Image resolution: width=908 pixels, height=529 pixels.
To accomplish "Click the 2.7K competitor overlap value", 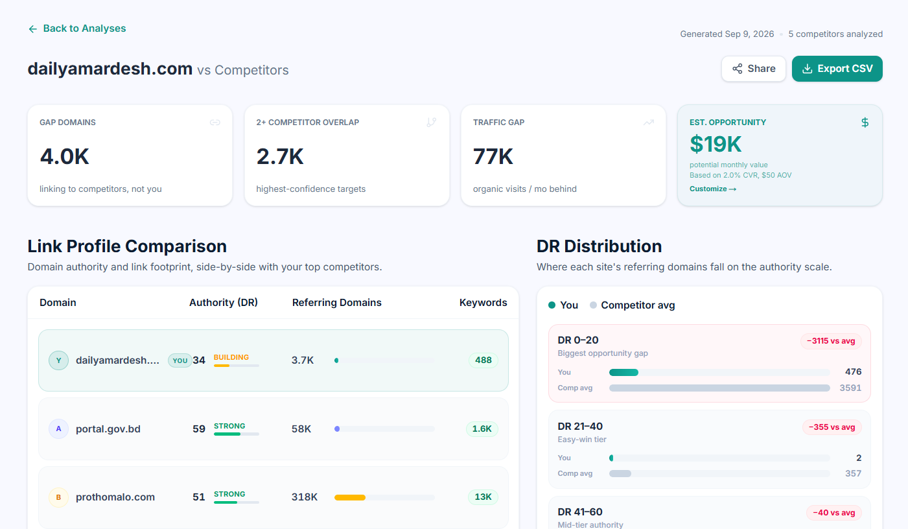I will pos(280,157).
